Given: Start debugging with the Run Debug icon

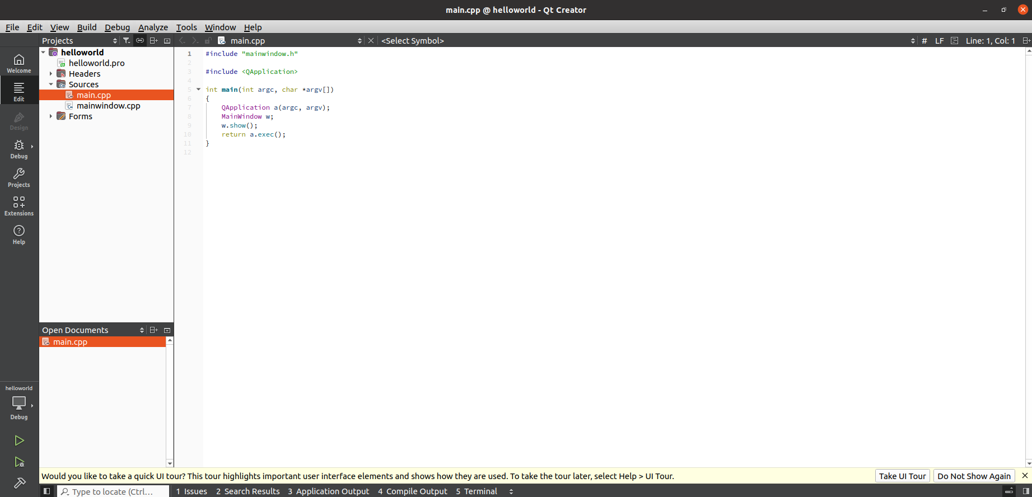Looking at the screenshot, I should click(19, 462).
